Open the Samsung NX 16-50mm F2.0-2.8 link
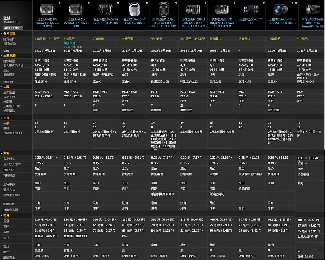Image resolution: width=325 pixels, height=260 pixels. [280, 21]
